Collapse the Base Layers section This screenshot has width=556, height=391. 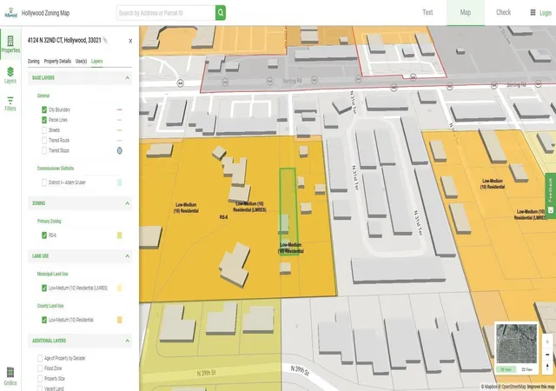click(128, 77)
